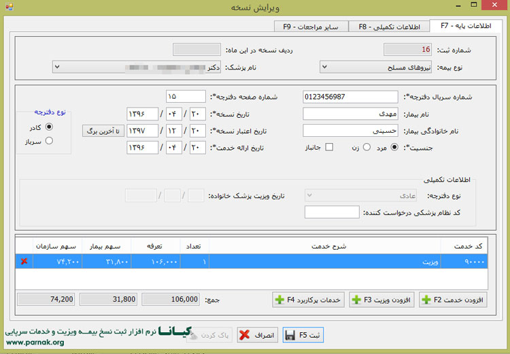Screen dimensions: 510x354
Task: Click the red X icon on the انصراف button
Action: [243, 336]
